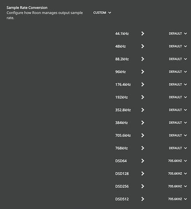
Task: Click the arrow icon next to 88.2kHz
Action: pos(142,59)
